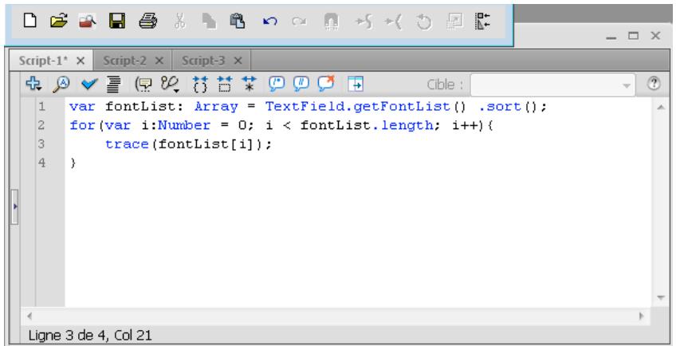Toggle Snap to Objects magnet icon
The width and height of the screenshot is (676, 346).
pos(331,21)
